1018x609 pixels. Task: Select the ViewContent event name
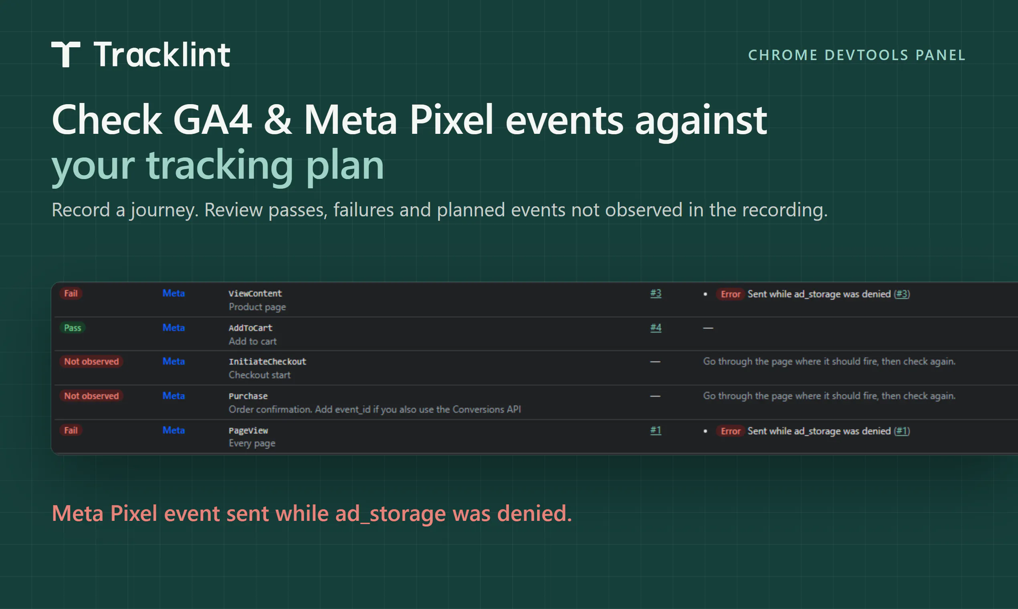pyautogui.click(x=255, y=294)
